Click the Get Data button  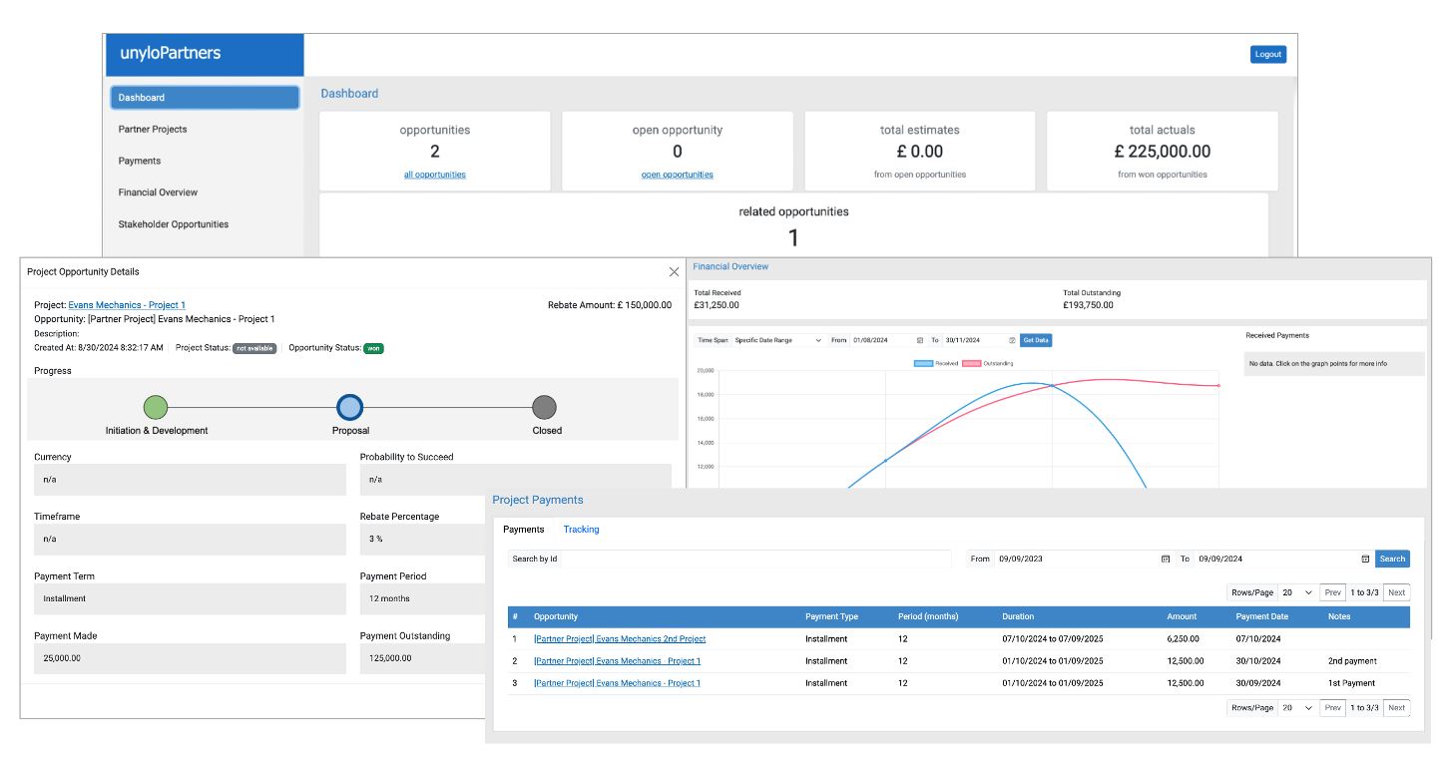pyautogui.click(x=1036, y=340)
